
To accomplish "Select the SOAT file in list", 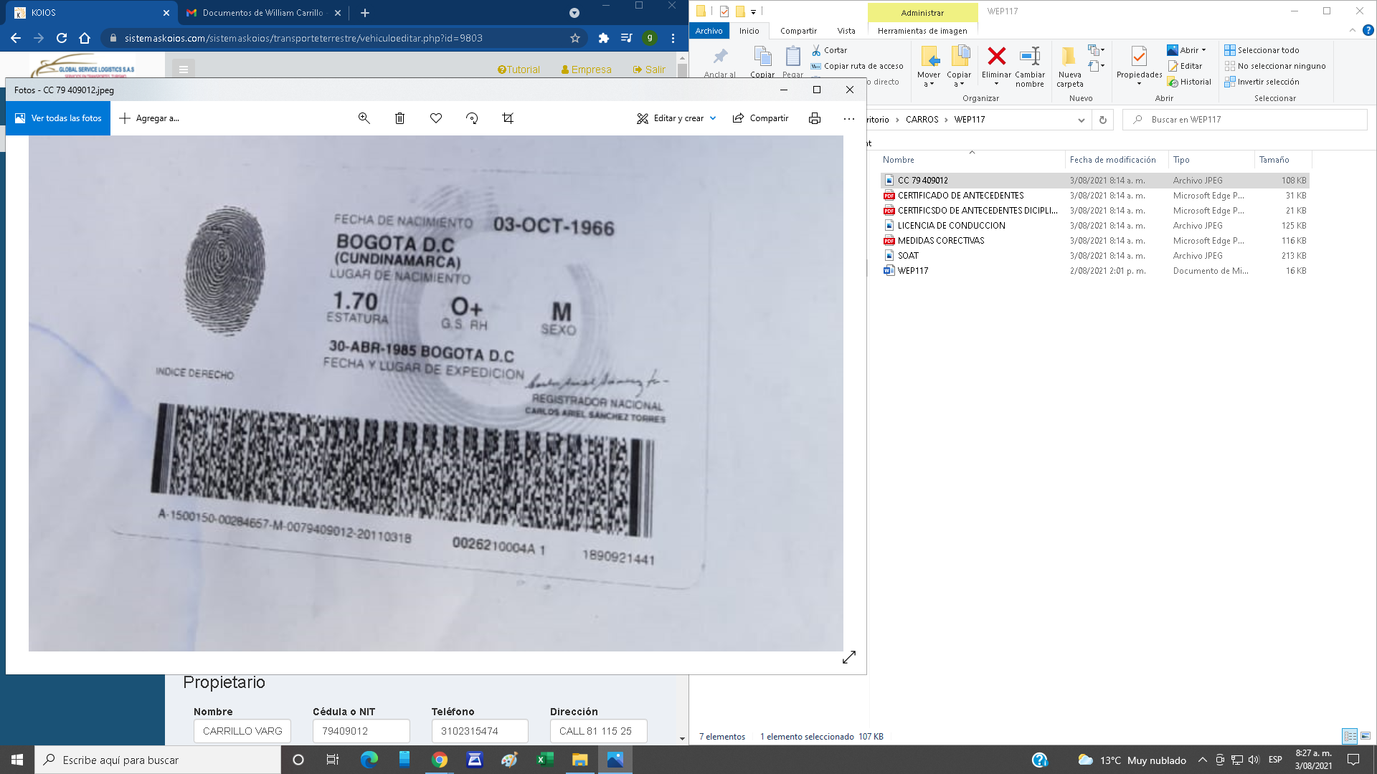I will pyautogui.click(x=908, y=256).
